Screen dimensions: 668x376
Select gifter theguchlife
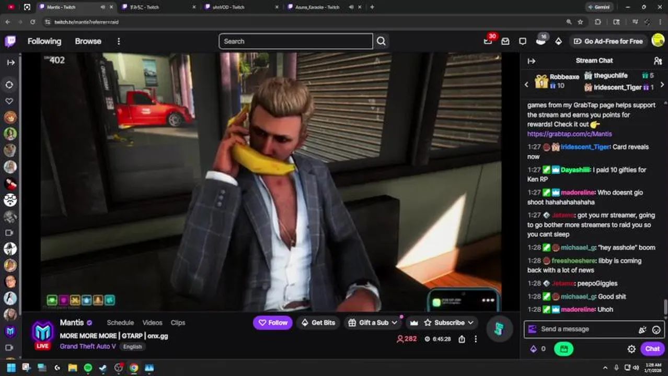(x=610, y=76)
